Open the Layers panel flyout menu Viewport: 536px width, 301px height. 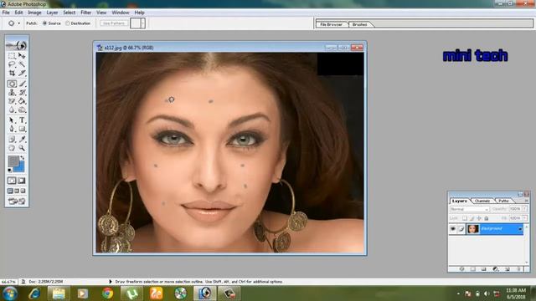[x=527, y=201]
